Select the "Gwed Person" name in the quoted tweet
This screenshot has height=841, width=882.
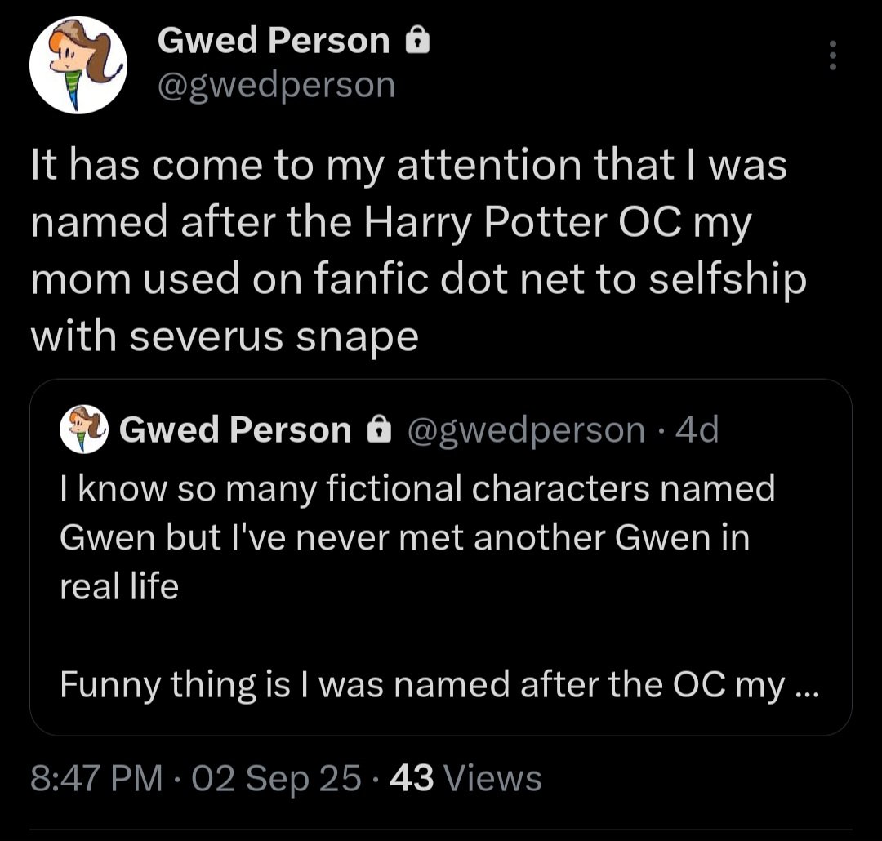[x=235, y=430]
